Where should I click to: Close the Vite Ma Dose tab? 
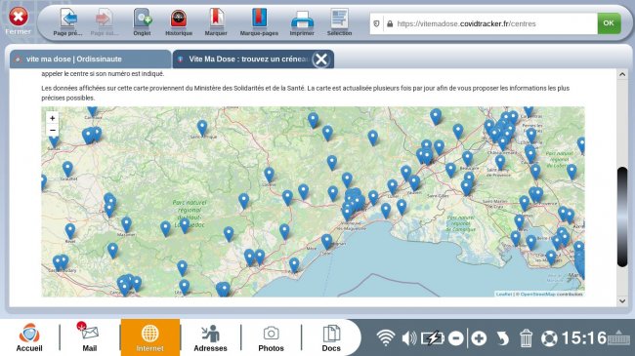[x=321, y=59]
